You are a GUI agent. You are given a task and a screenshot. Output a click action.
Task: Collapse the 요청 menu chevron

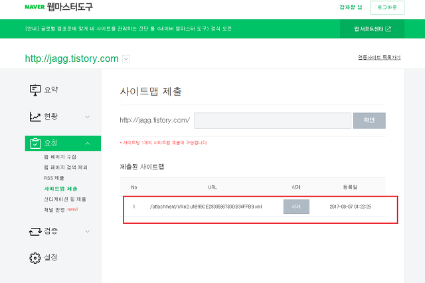[x=87, y=143]
